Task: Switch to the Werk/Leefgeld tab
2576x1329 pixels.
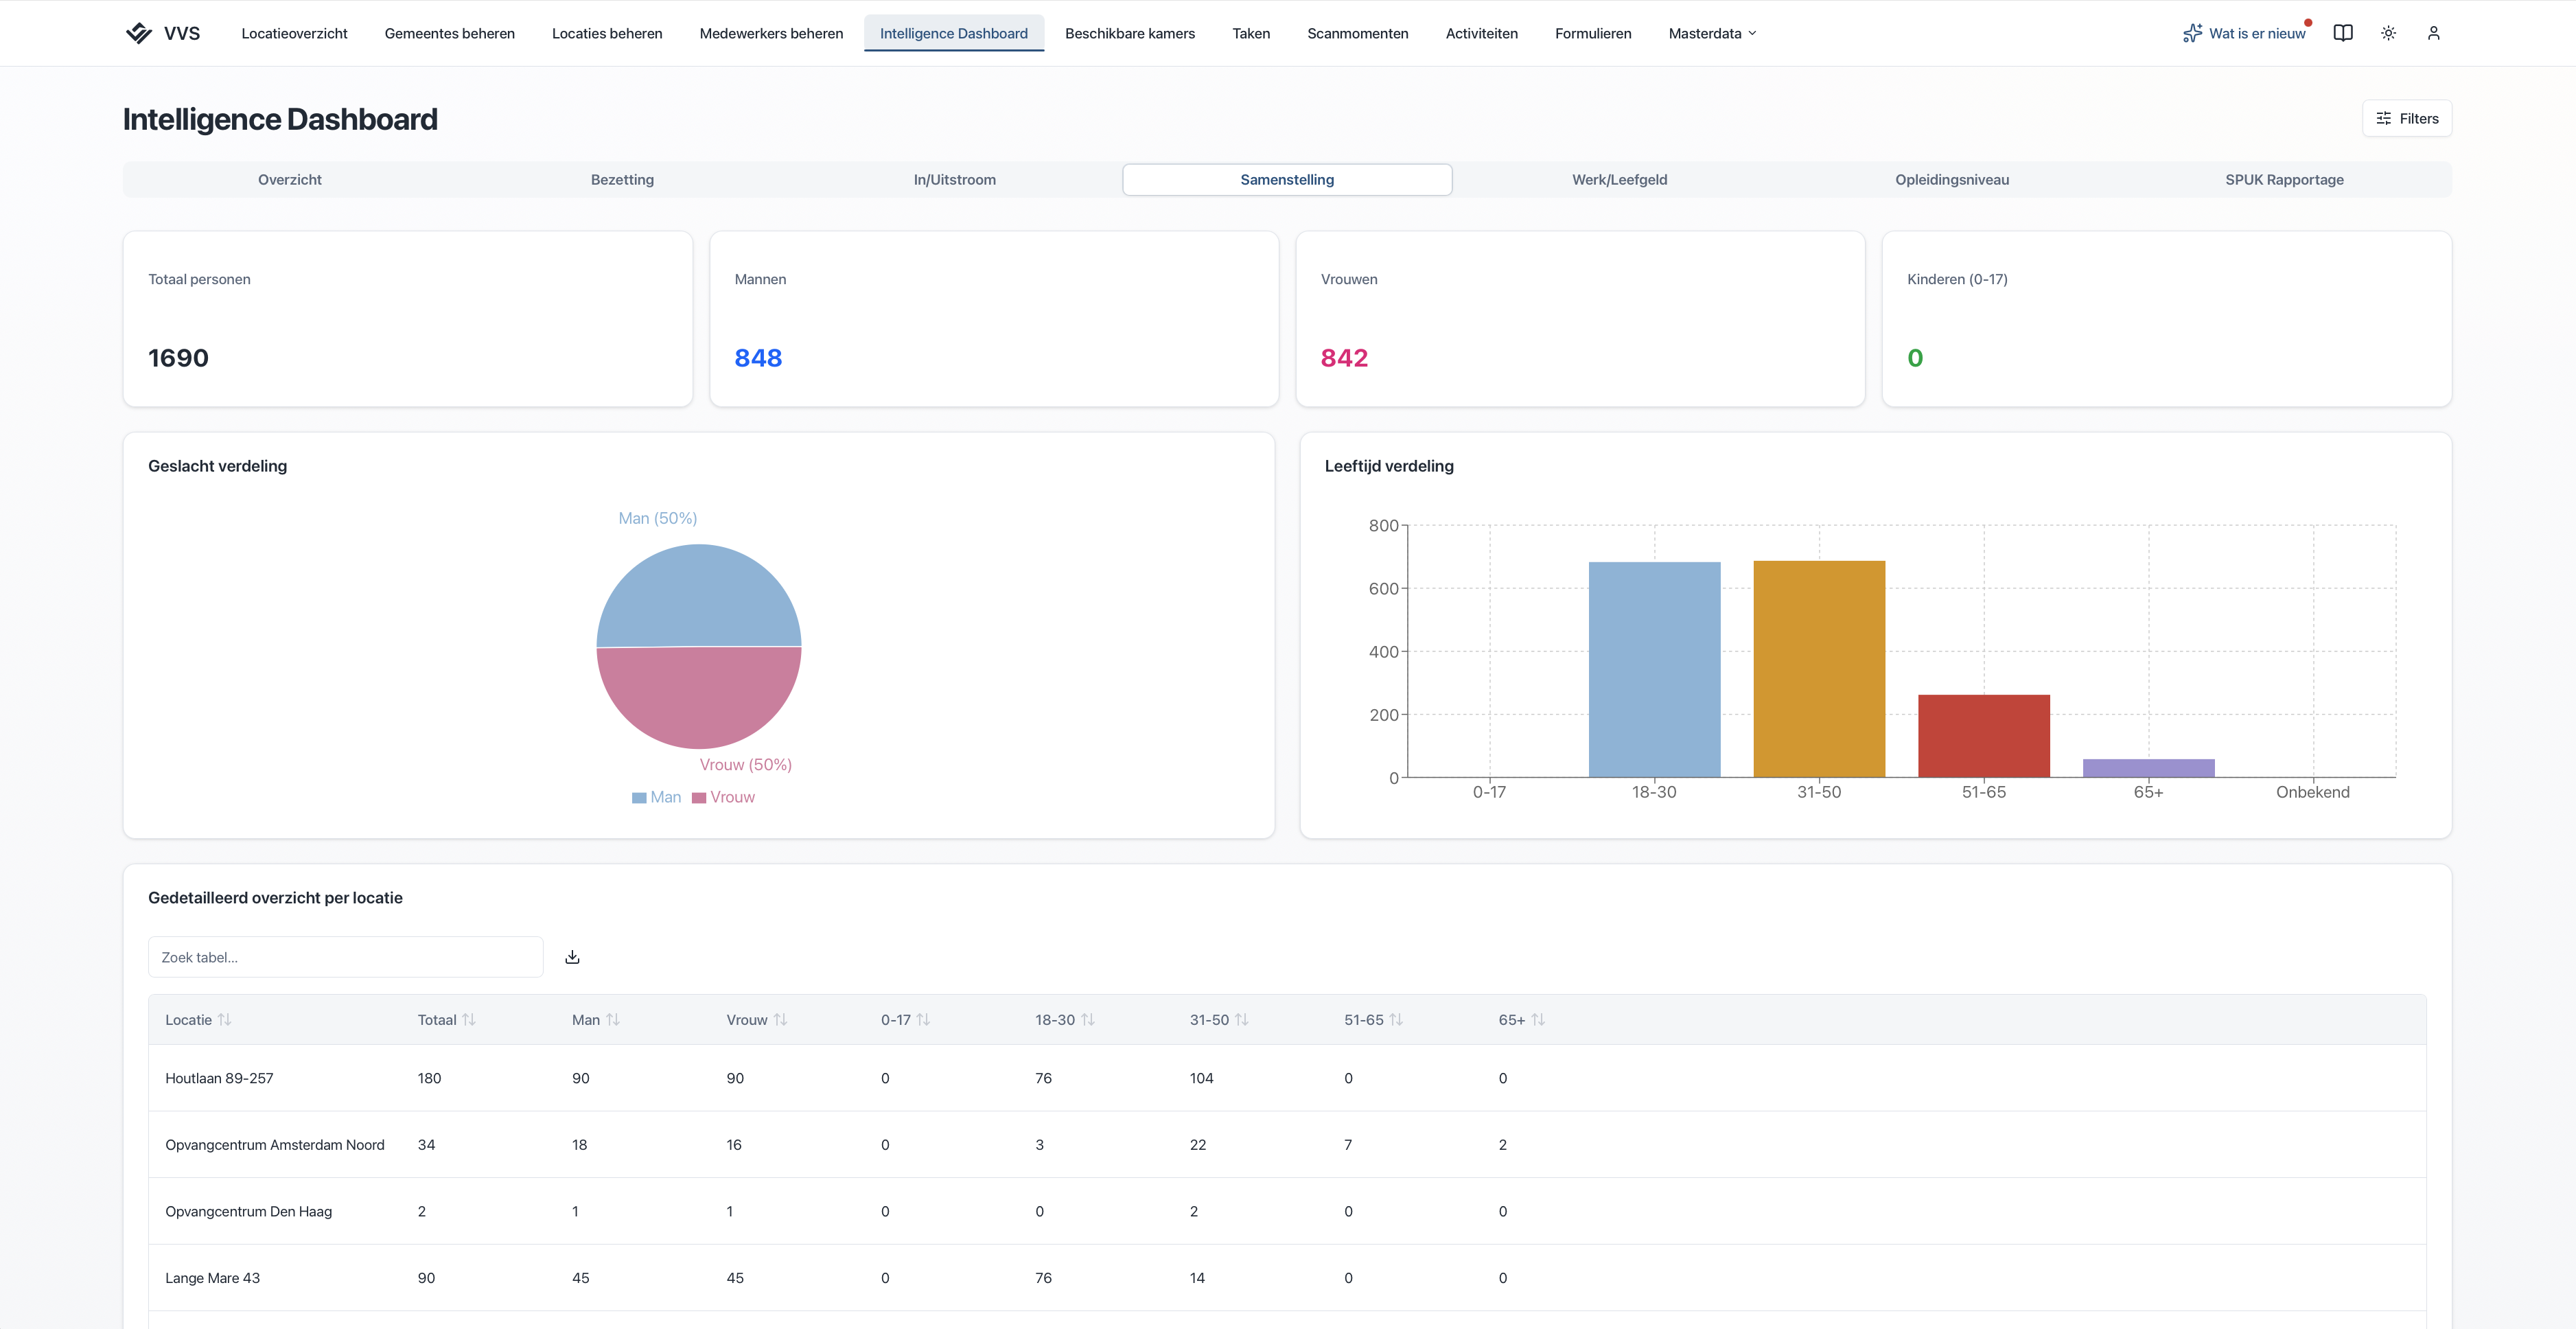Action: pyautogui.click(x=1620, y=180)
